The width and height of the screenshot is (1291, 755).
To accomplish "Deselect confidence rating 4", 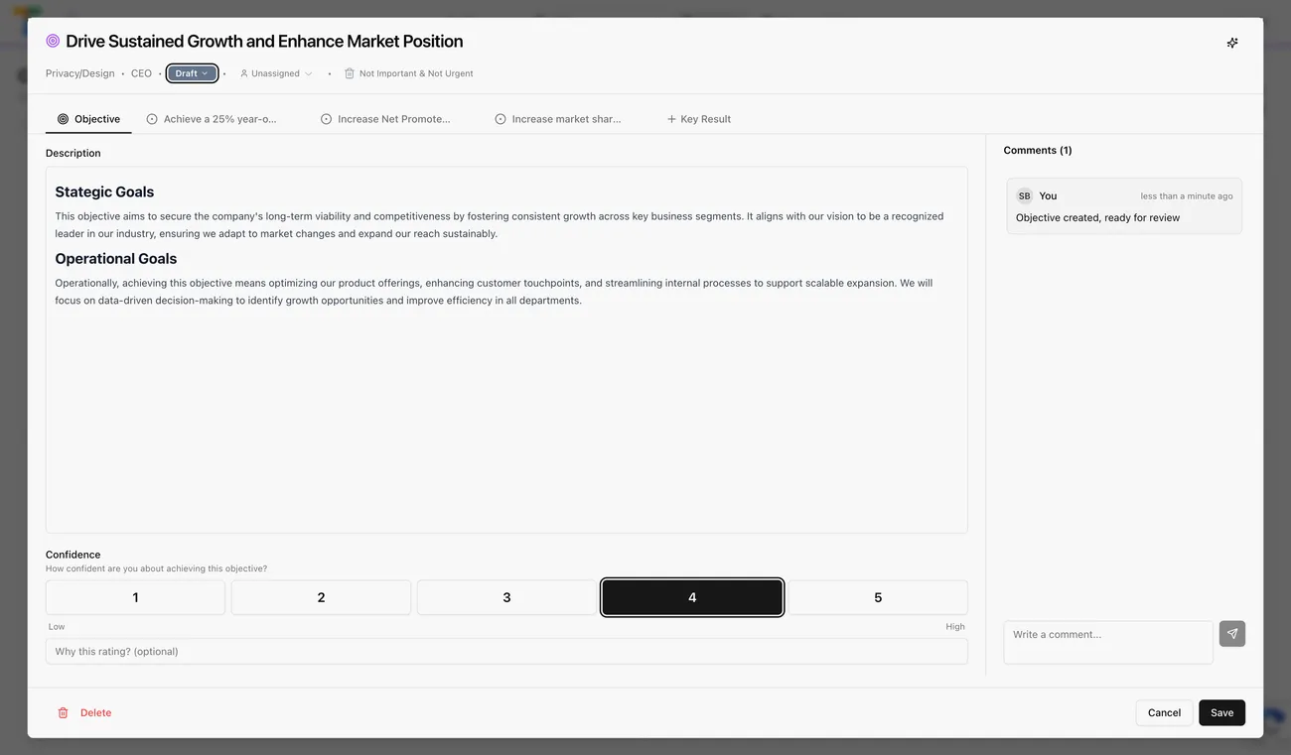I will point(692,596).
